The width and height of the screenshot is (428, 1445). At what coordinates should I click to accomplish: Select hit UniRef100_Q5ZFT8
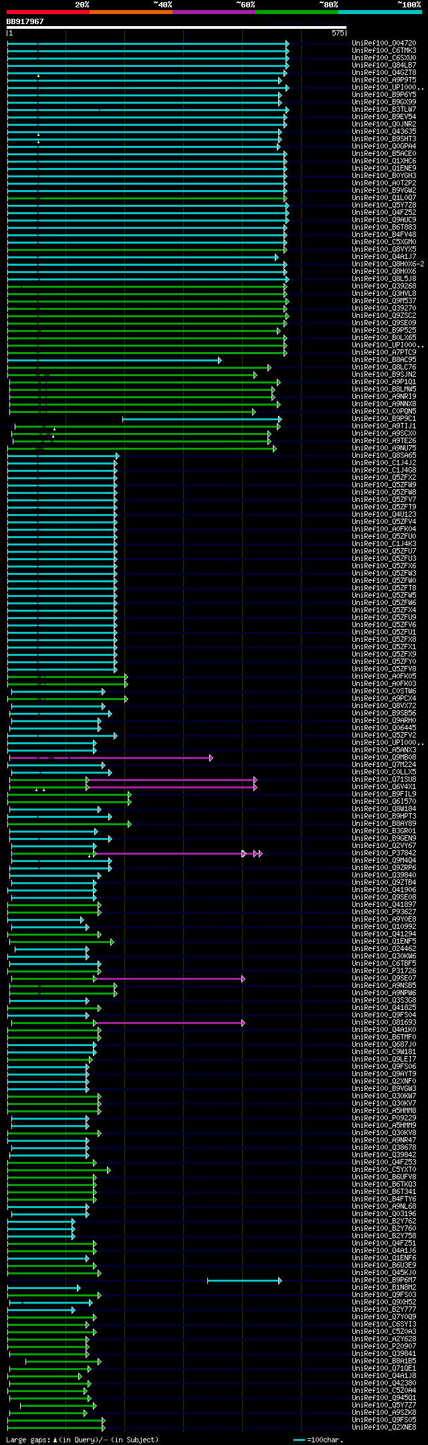(x=384, y=588)
